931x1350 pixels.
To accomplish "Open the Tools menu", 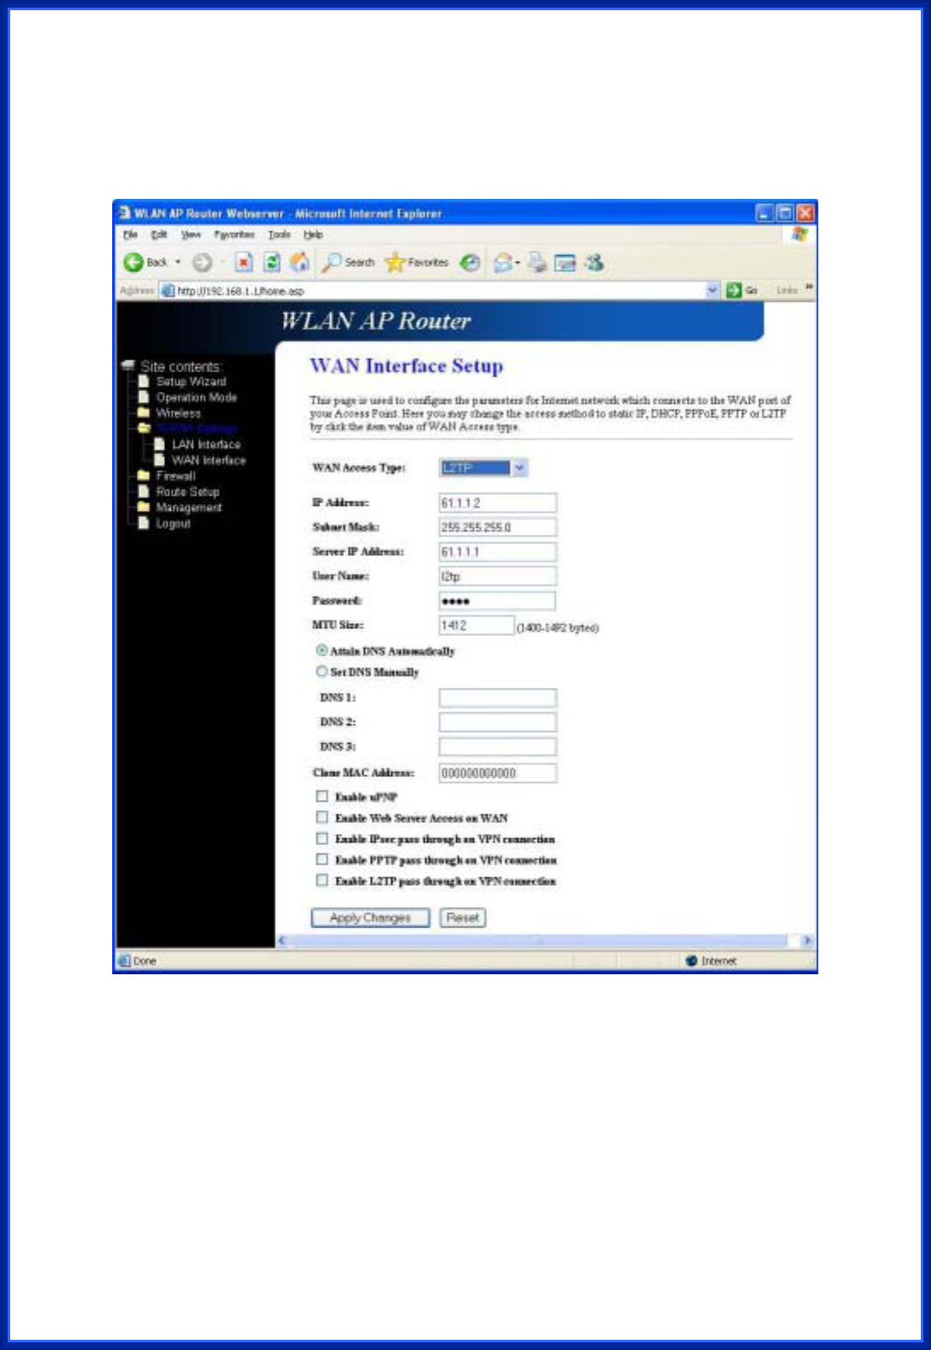I will (x=279, y=235).
